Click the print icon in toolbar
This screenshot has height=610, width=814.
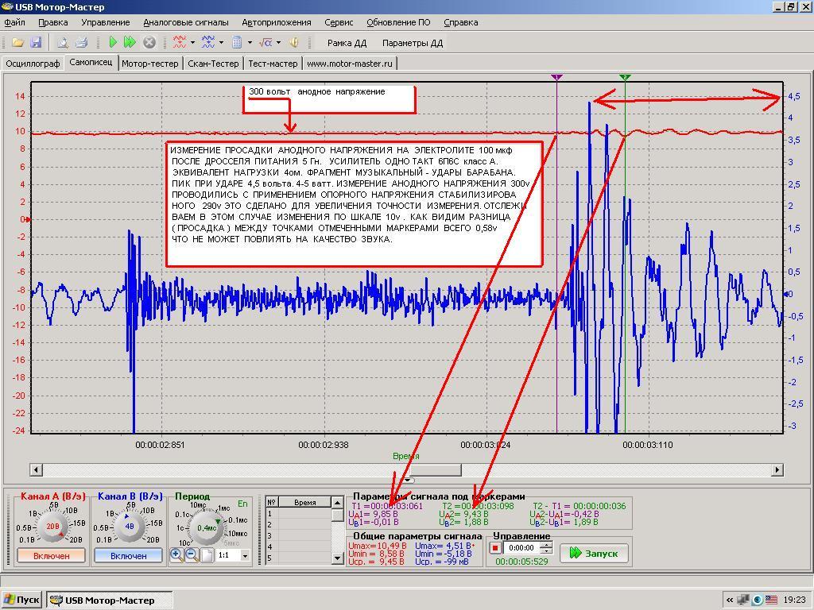point(80,43)
